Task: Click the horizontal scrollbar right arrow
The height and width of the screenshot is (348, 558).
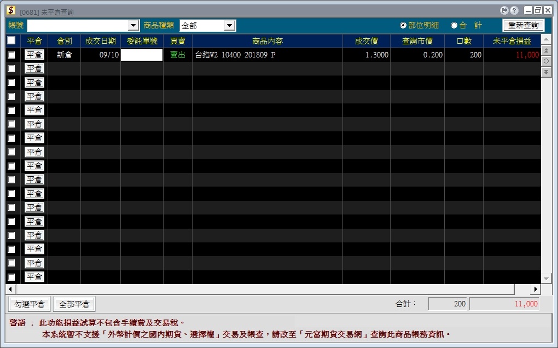Action: pyautogui.click(x=536, y=289)
